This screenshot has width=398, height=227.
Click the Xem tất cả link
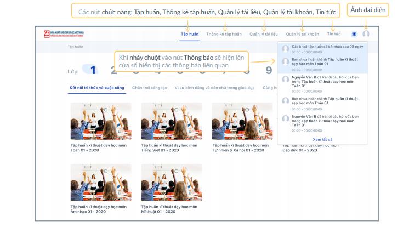(322, 139)
